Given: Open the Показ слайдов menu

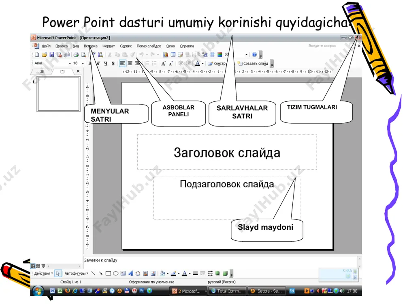Looking at the screenshot, I should coord(149,46).
